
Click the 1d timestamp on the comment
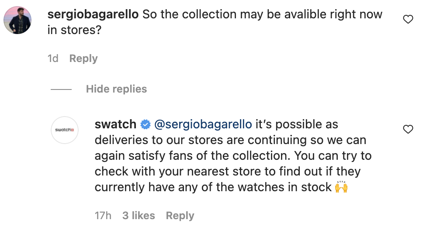coord(53,58)
